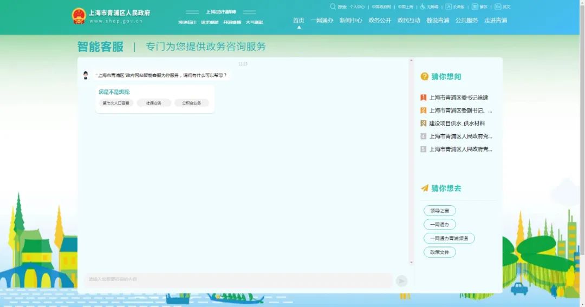The width and height of the screenshot is (585, 307).
Task: Open the 一网通办 navigation menu
Action: click(322, 21)
